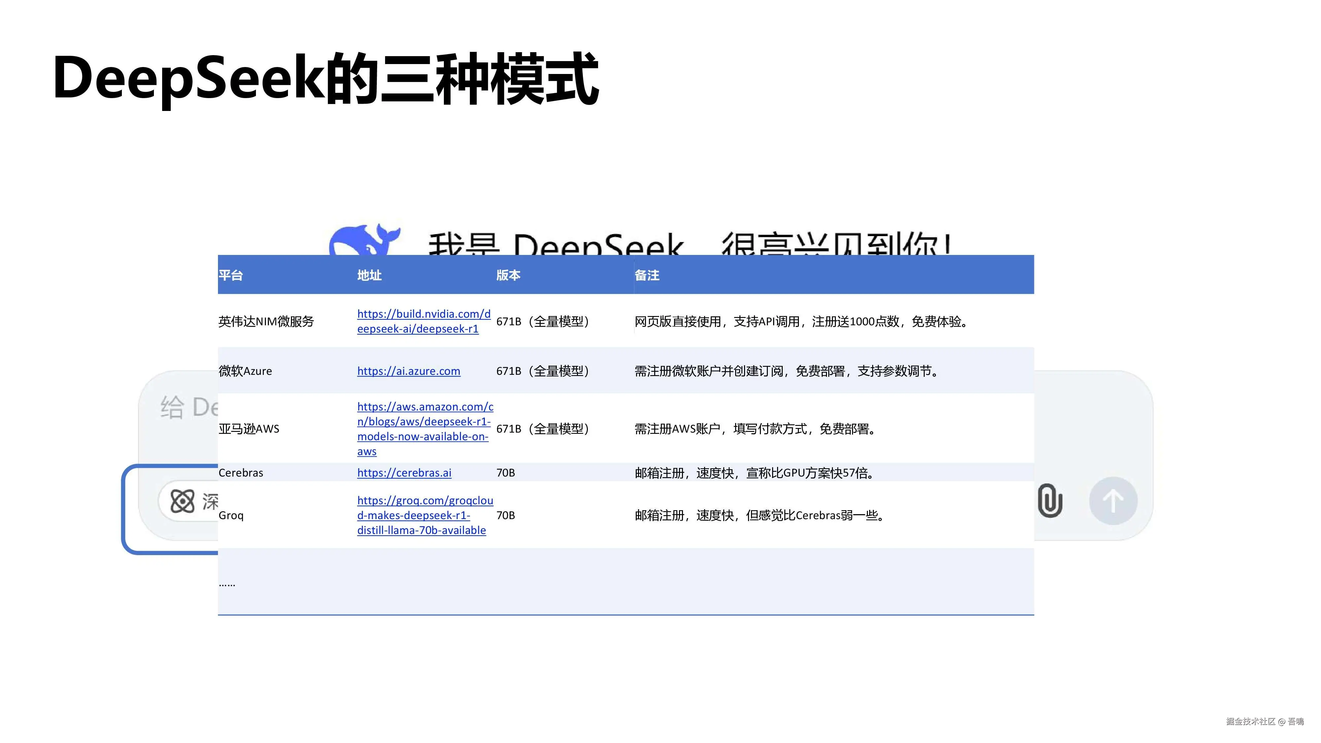1321x743 pixels.
Task: Click the DeepSeek whale logo
Action: pyautogui.click(x=364, y=239)
